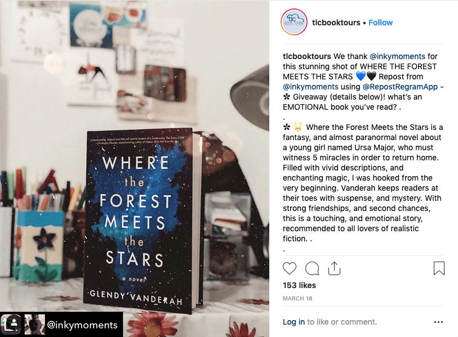Open tlcbooktours username in header
The height and width of the screenshot is (337, 458).
(x=336, y=23)
